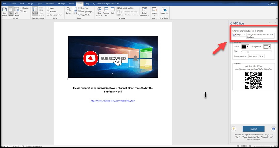Open the TheDroidGuyCom YouTube hyperlink

tap(113, 101)
